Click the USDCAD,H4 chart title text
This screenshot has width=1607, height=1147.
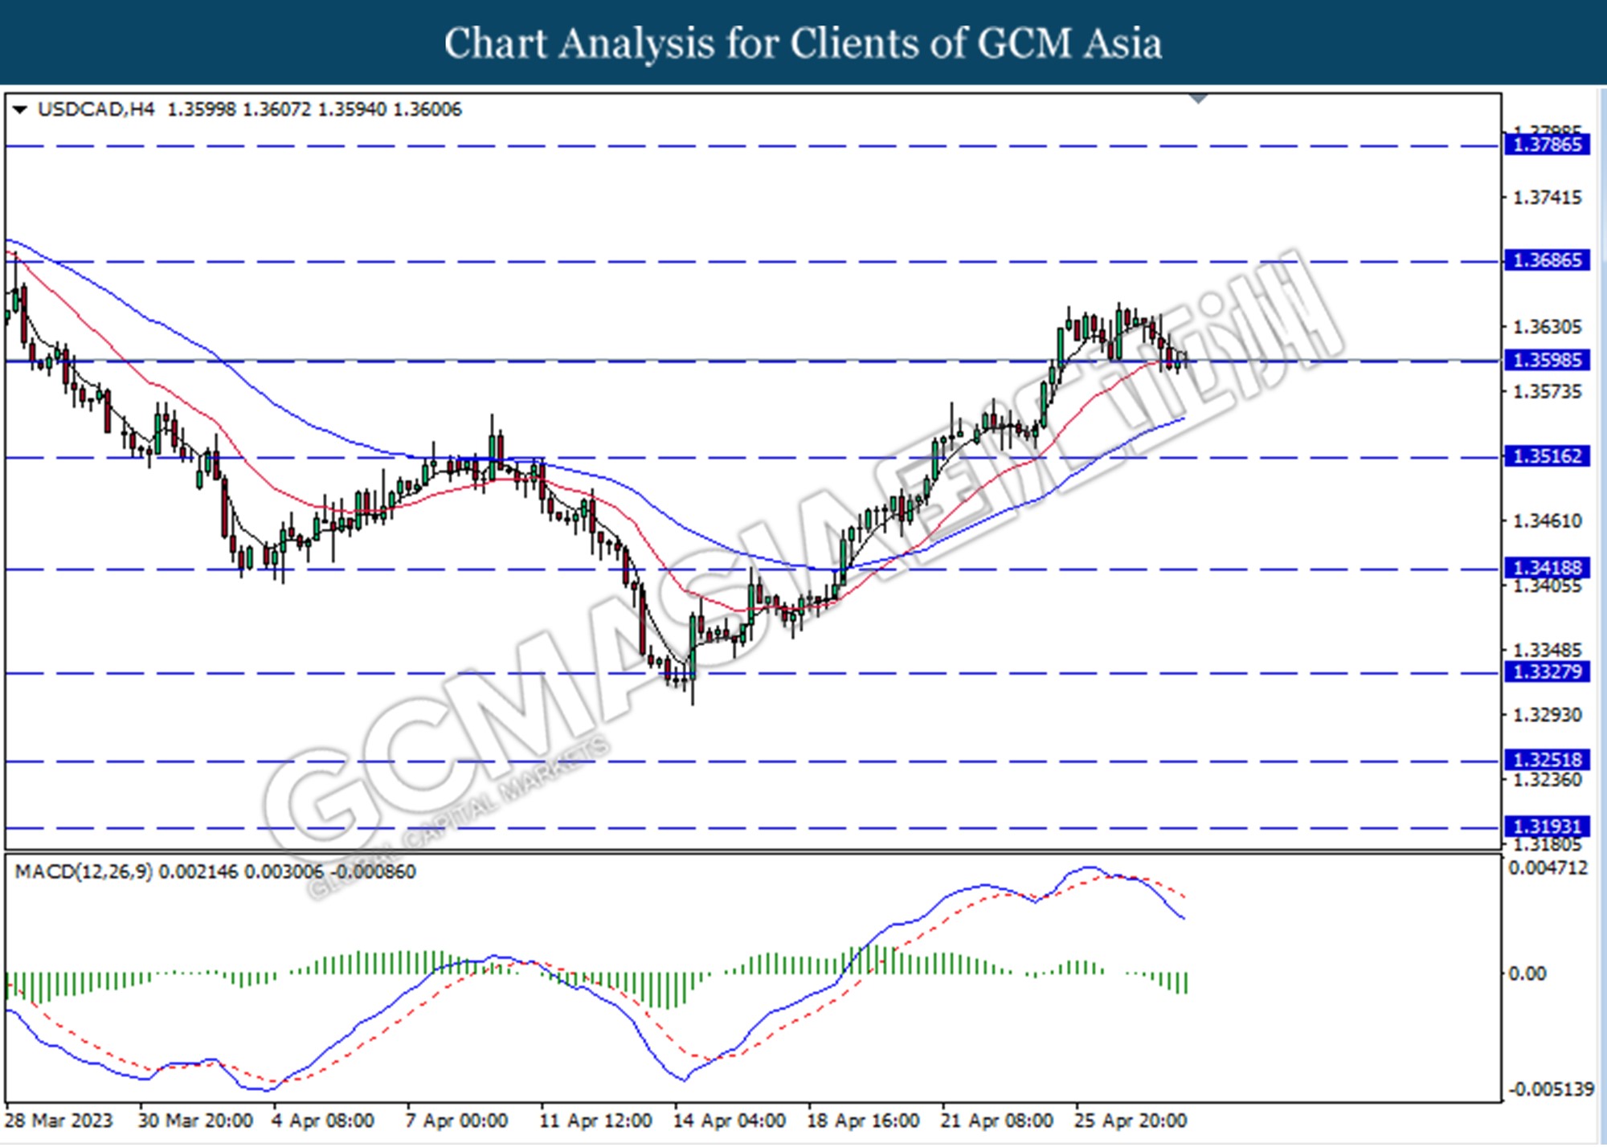tap(96, 109)
